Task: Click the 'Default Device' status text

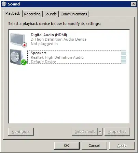Action: 43,62
